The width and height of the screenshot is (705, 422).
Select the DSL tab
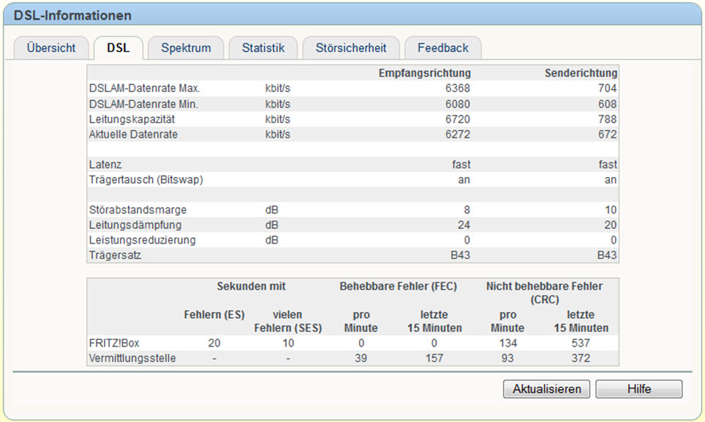tap(118, 48)
